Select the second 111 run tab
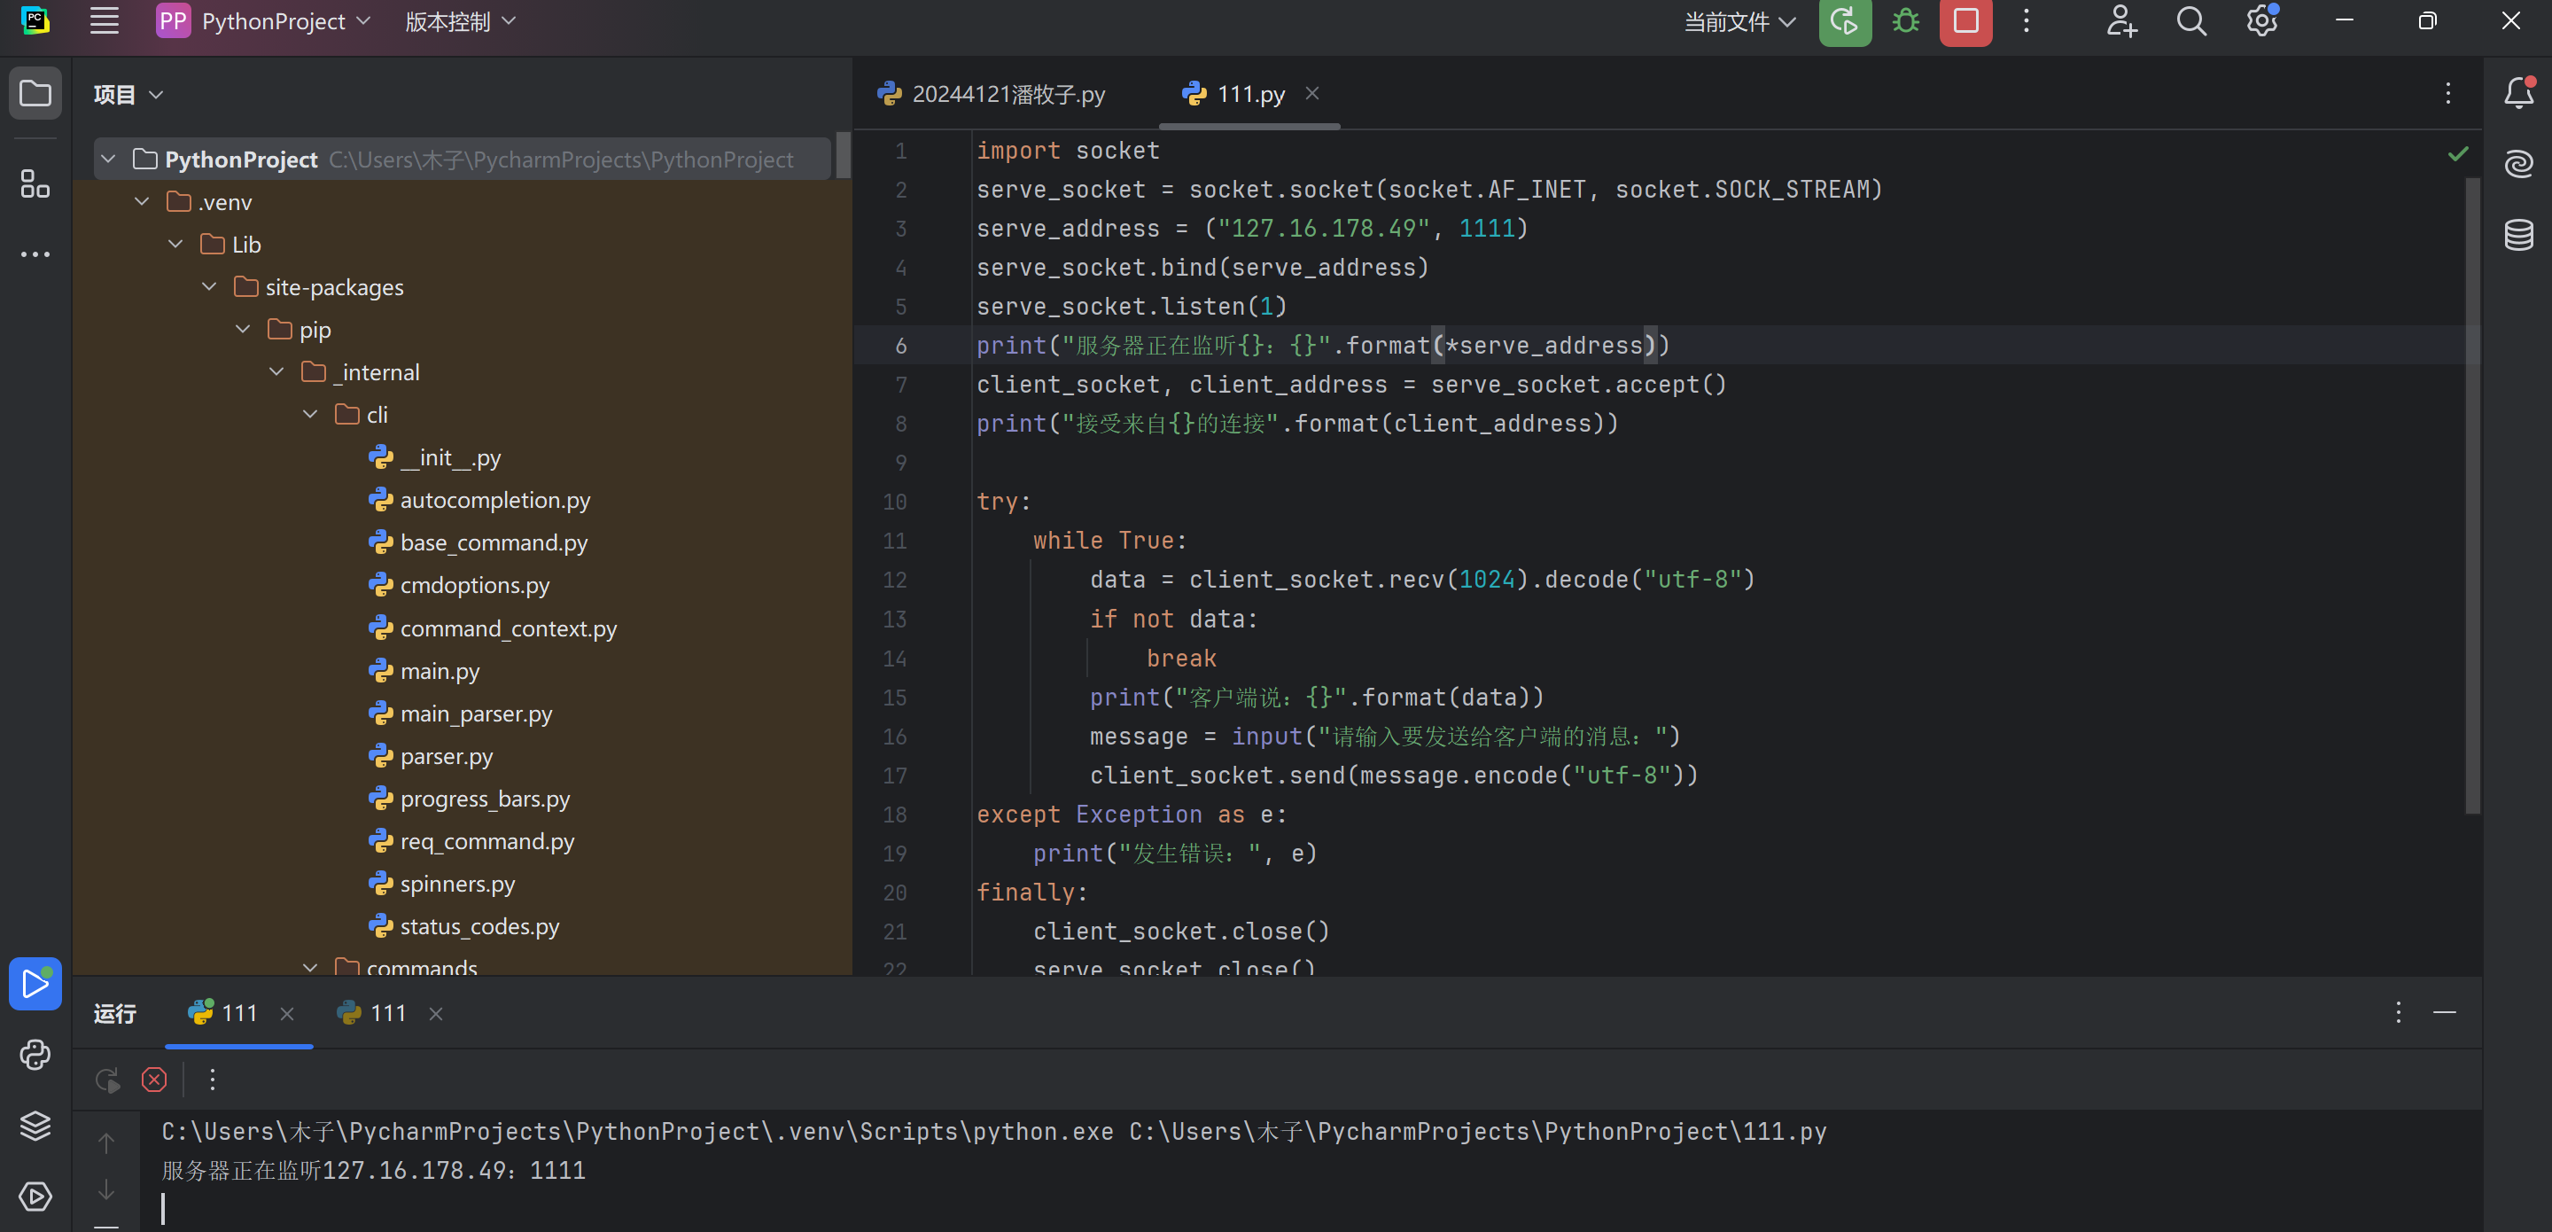This screenshot has height=1232, width=2552. pyautogui.click(x=386, y=1013)
